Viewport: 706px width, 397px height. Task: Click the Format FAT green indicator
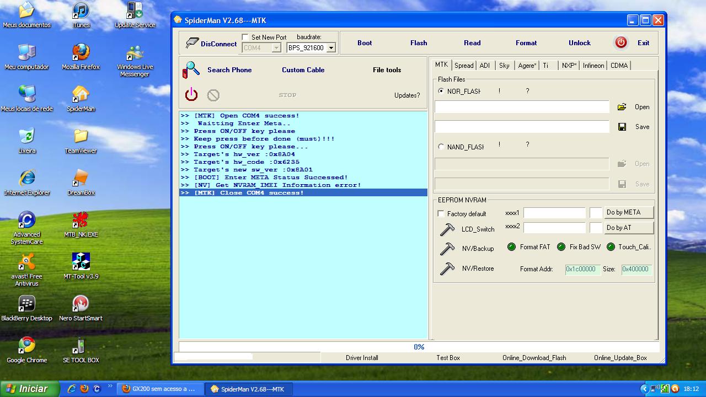pyautogui.click(x=511, y=247)
